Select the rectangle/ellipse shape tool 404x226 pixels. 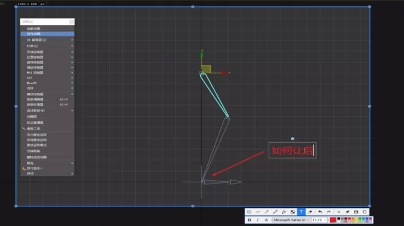249,212
